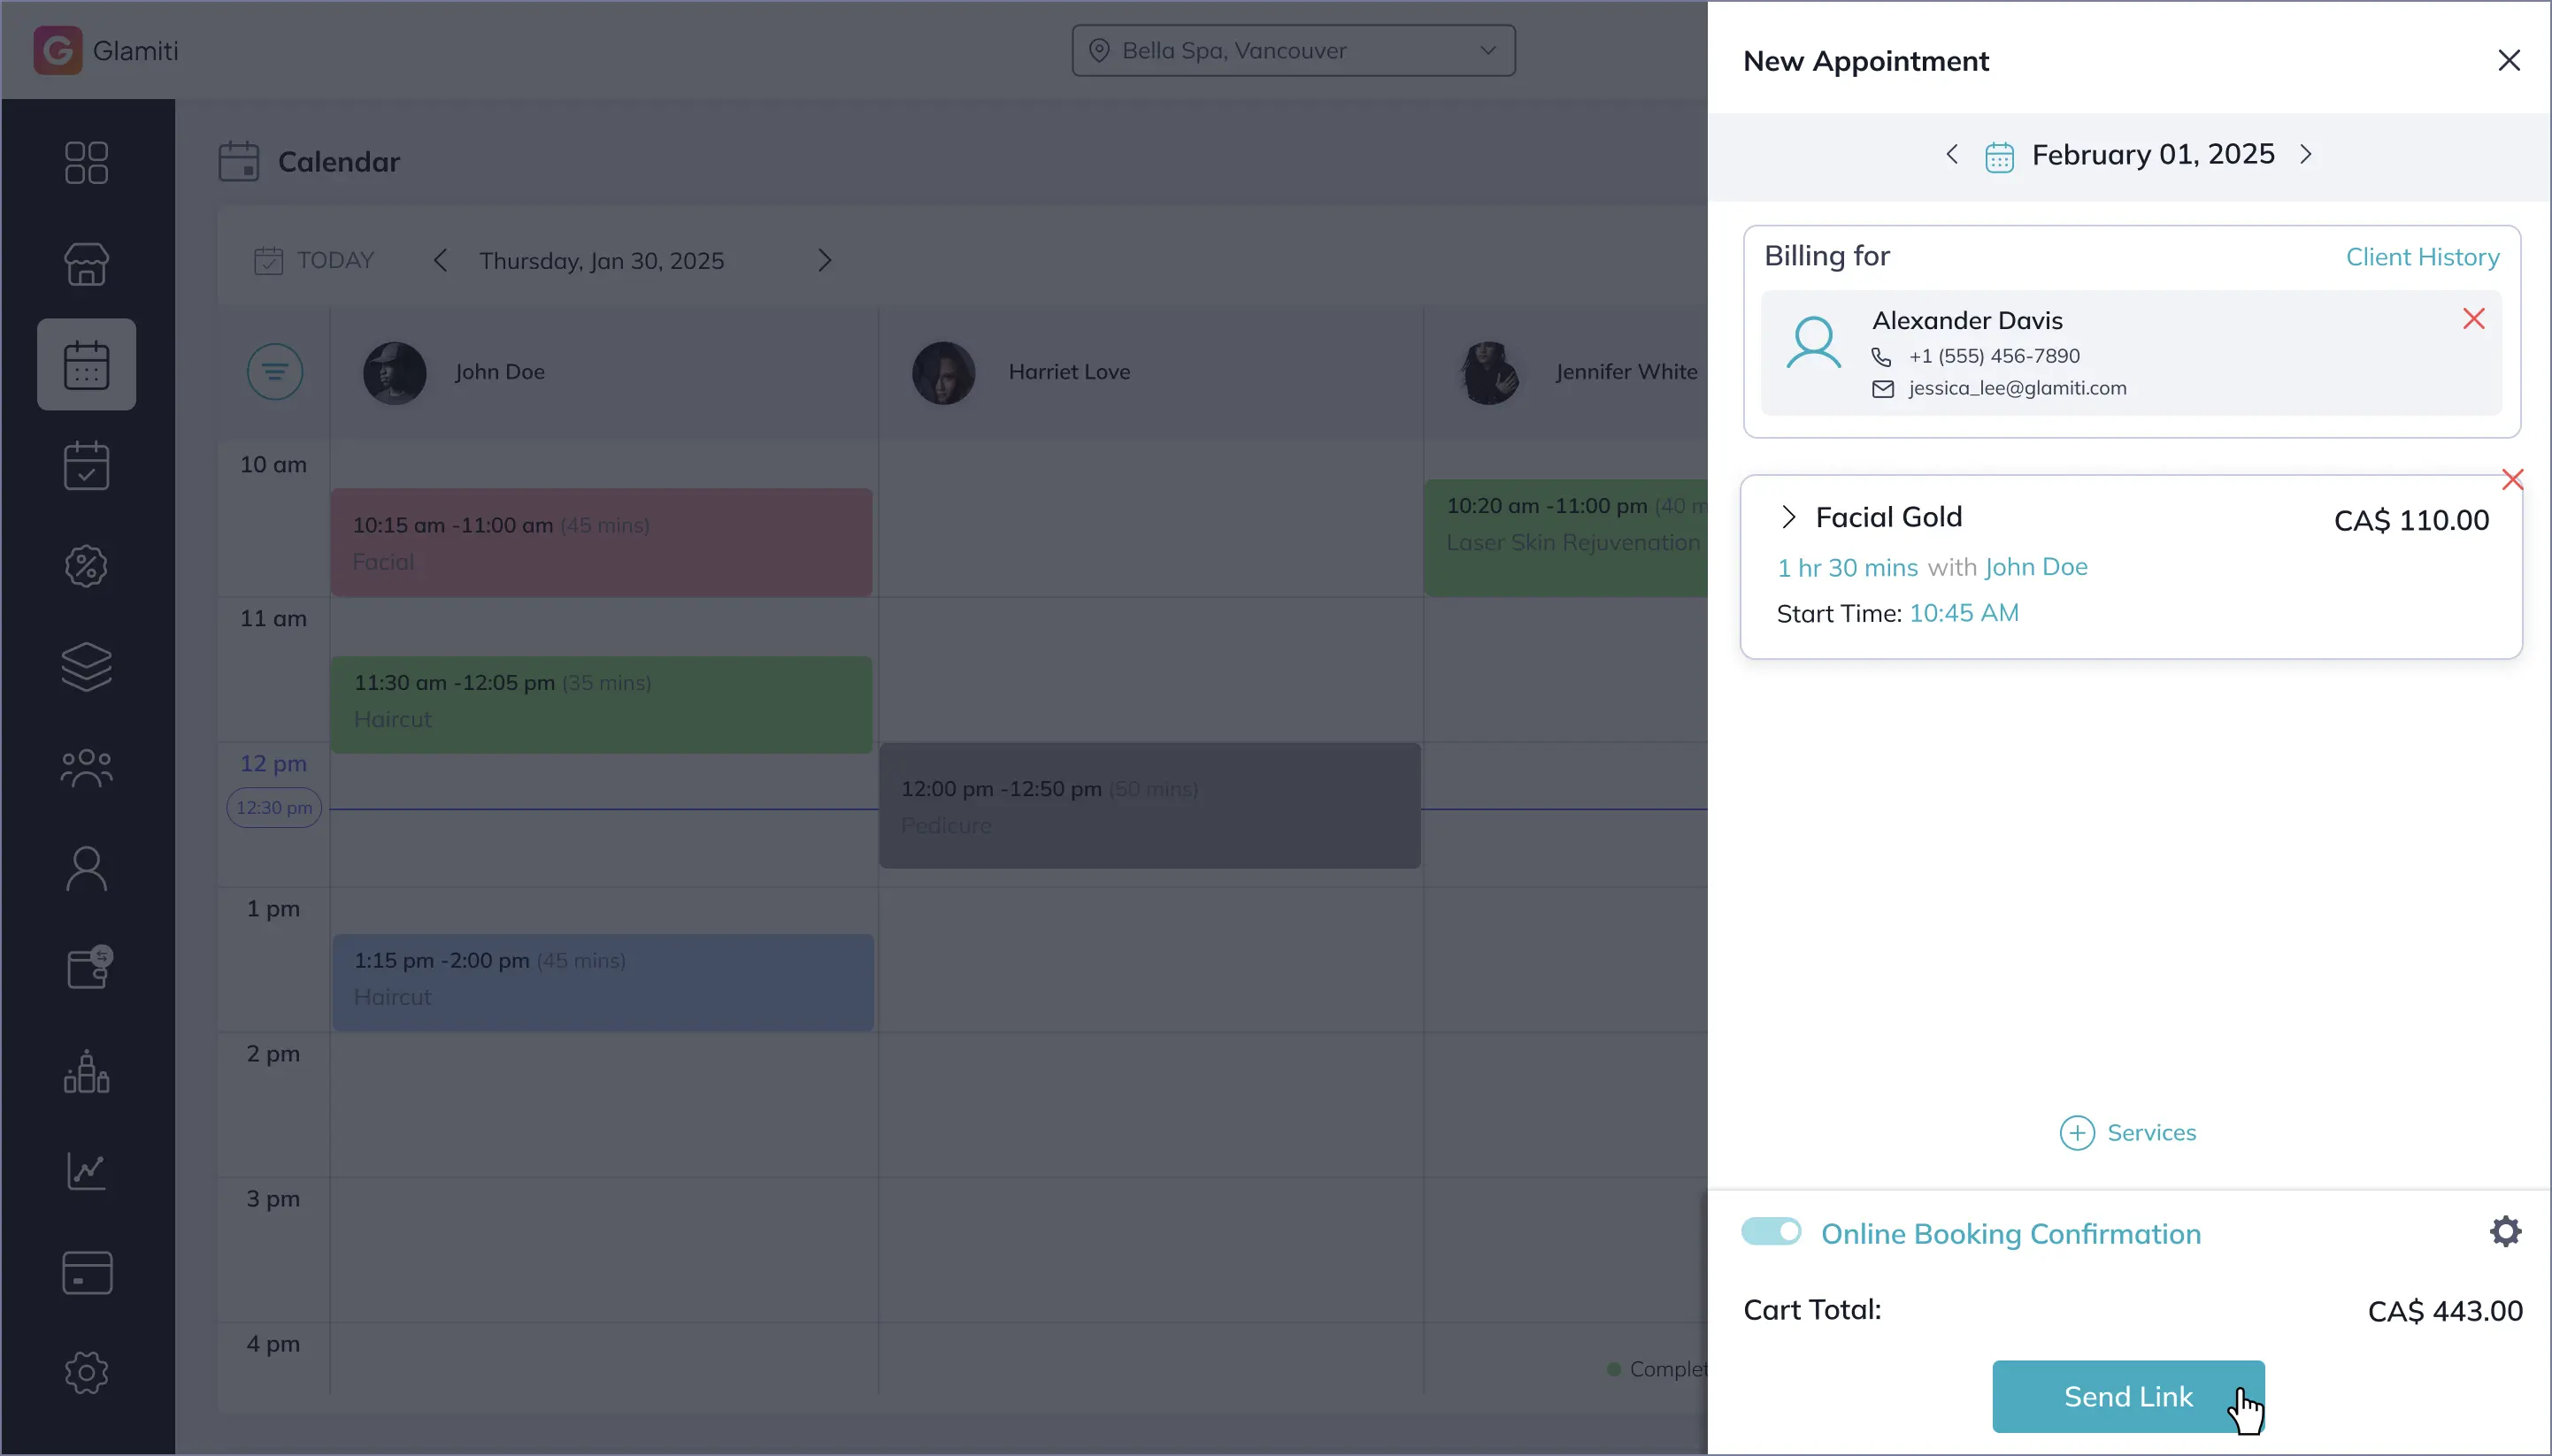
Task: Click the storefront icon in sidebar
Action: pyautogui.click(x=86, y=264)
